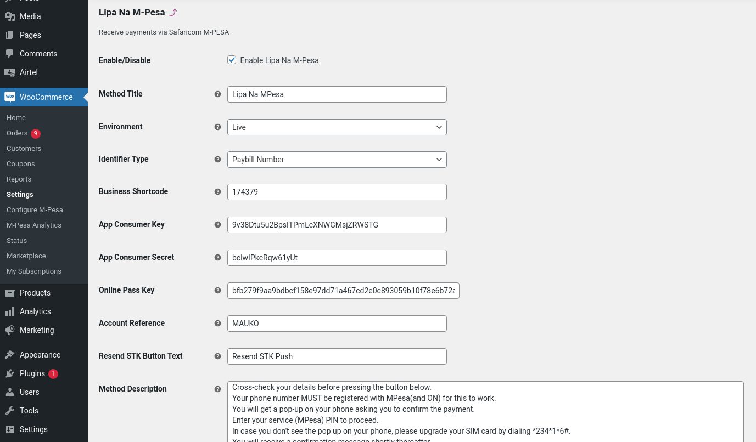Click the return arrow beside Lipa Na M-Pesa heading
The height and width of the screenshot is (442, 756).
[x=173, y=13]
